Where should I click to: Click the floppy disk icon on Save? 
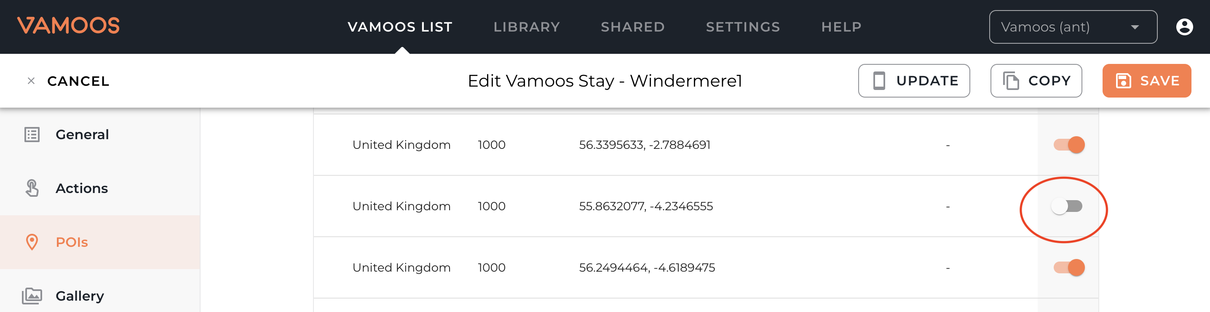click(x=1123, y=81)
